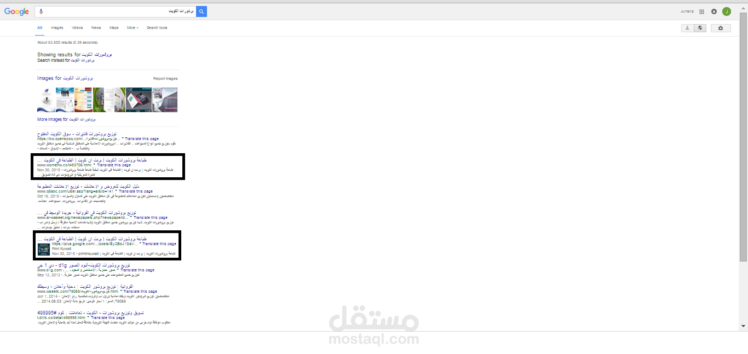Expand the More search categories dropdown

tap(133, 27)
